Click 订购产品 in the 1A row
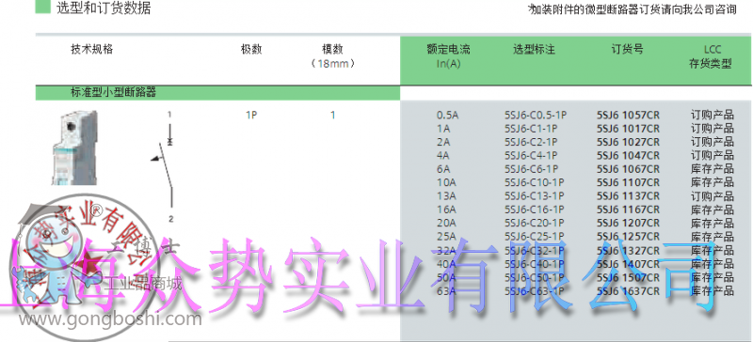The image size is (753, 342). 713,129
